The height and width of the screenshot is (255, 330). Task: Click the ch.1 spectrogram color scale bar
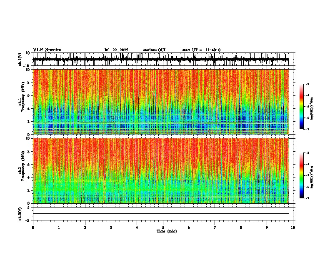(x=302, y=107)
